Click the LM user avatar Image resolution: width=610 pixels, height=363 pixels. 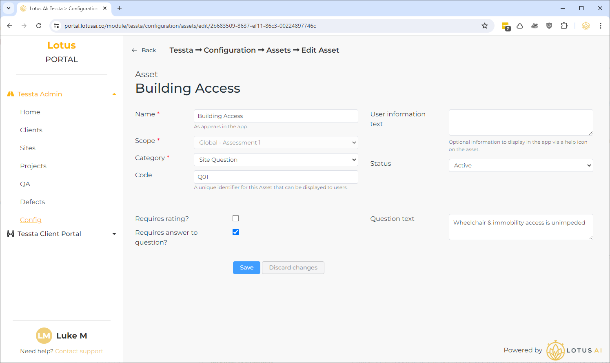[x=44, y=336]
